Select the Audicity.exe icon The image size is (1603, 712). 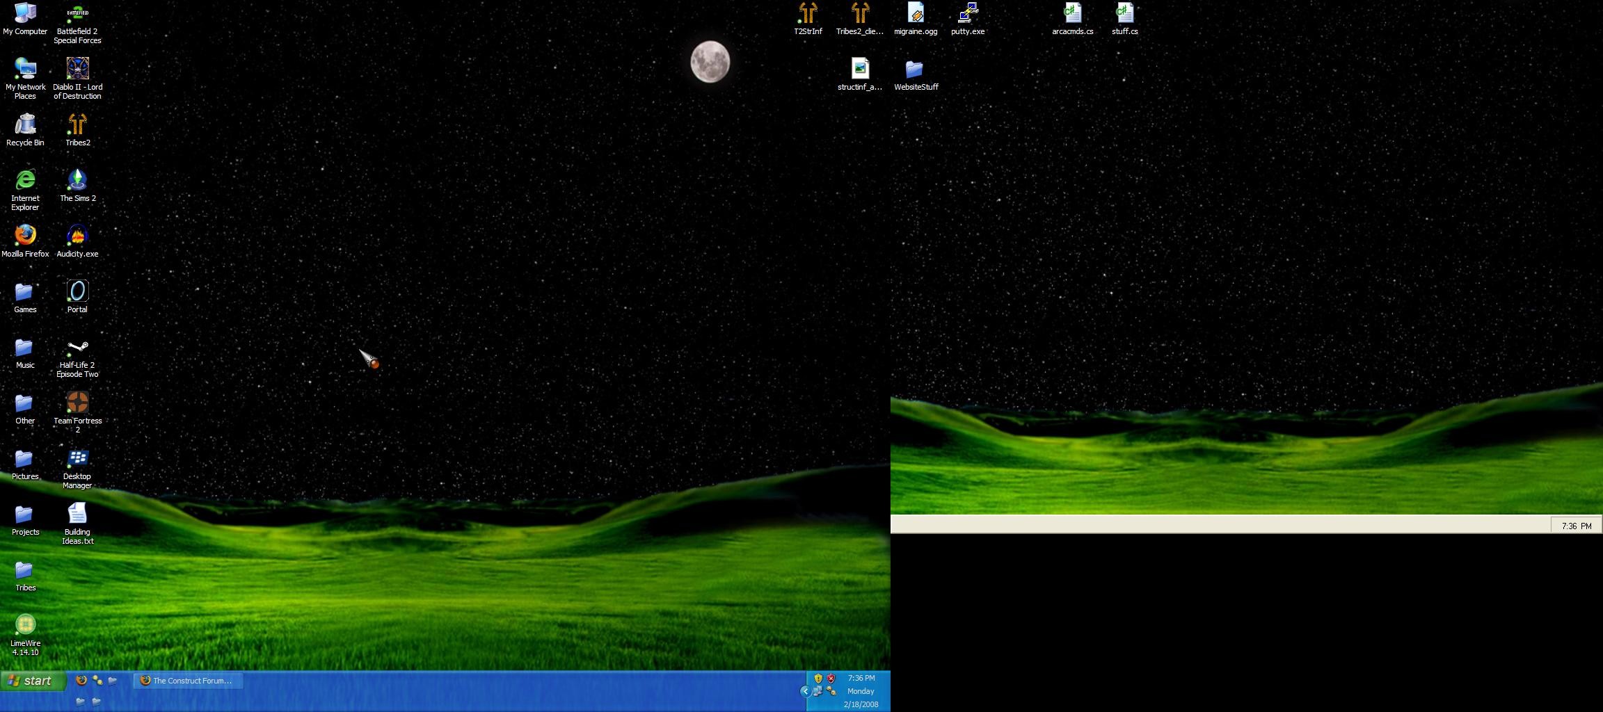coord(77,241)
